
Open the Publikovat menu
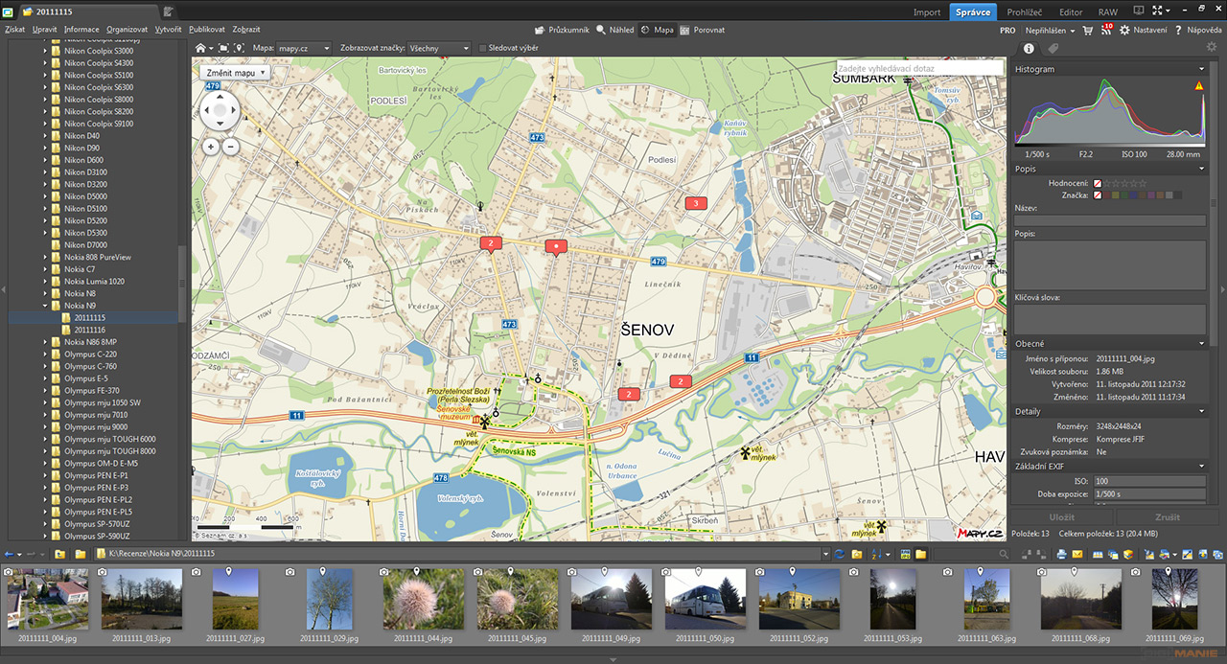[206, 30]
